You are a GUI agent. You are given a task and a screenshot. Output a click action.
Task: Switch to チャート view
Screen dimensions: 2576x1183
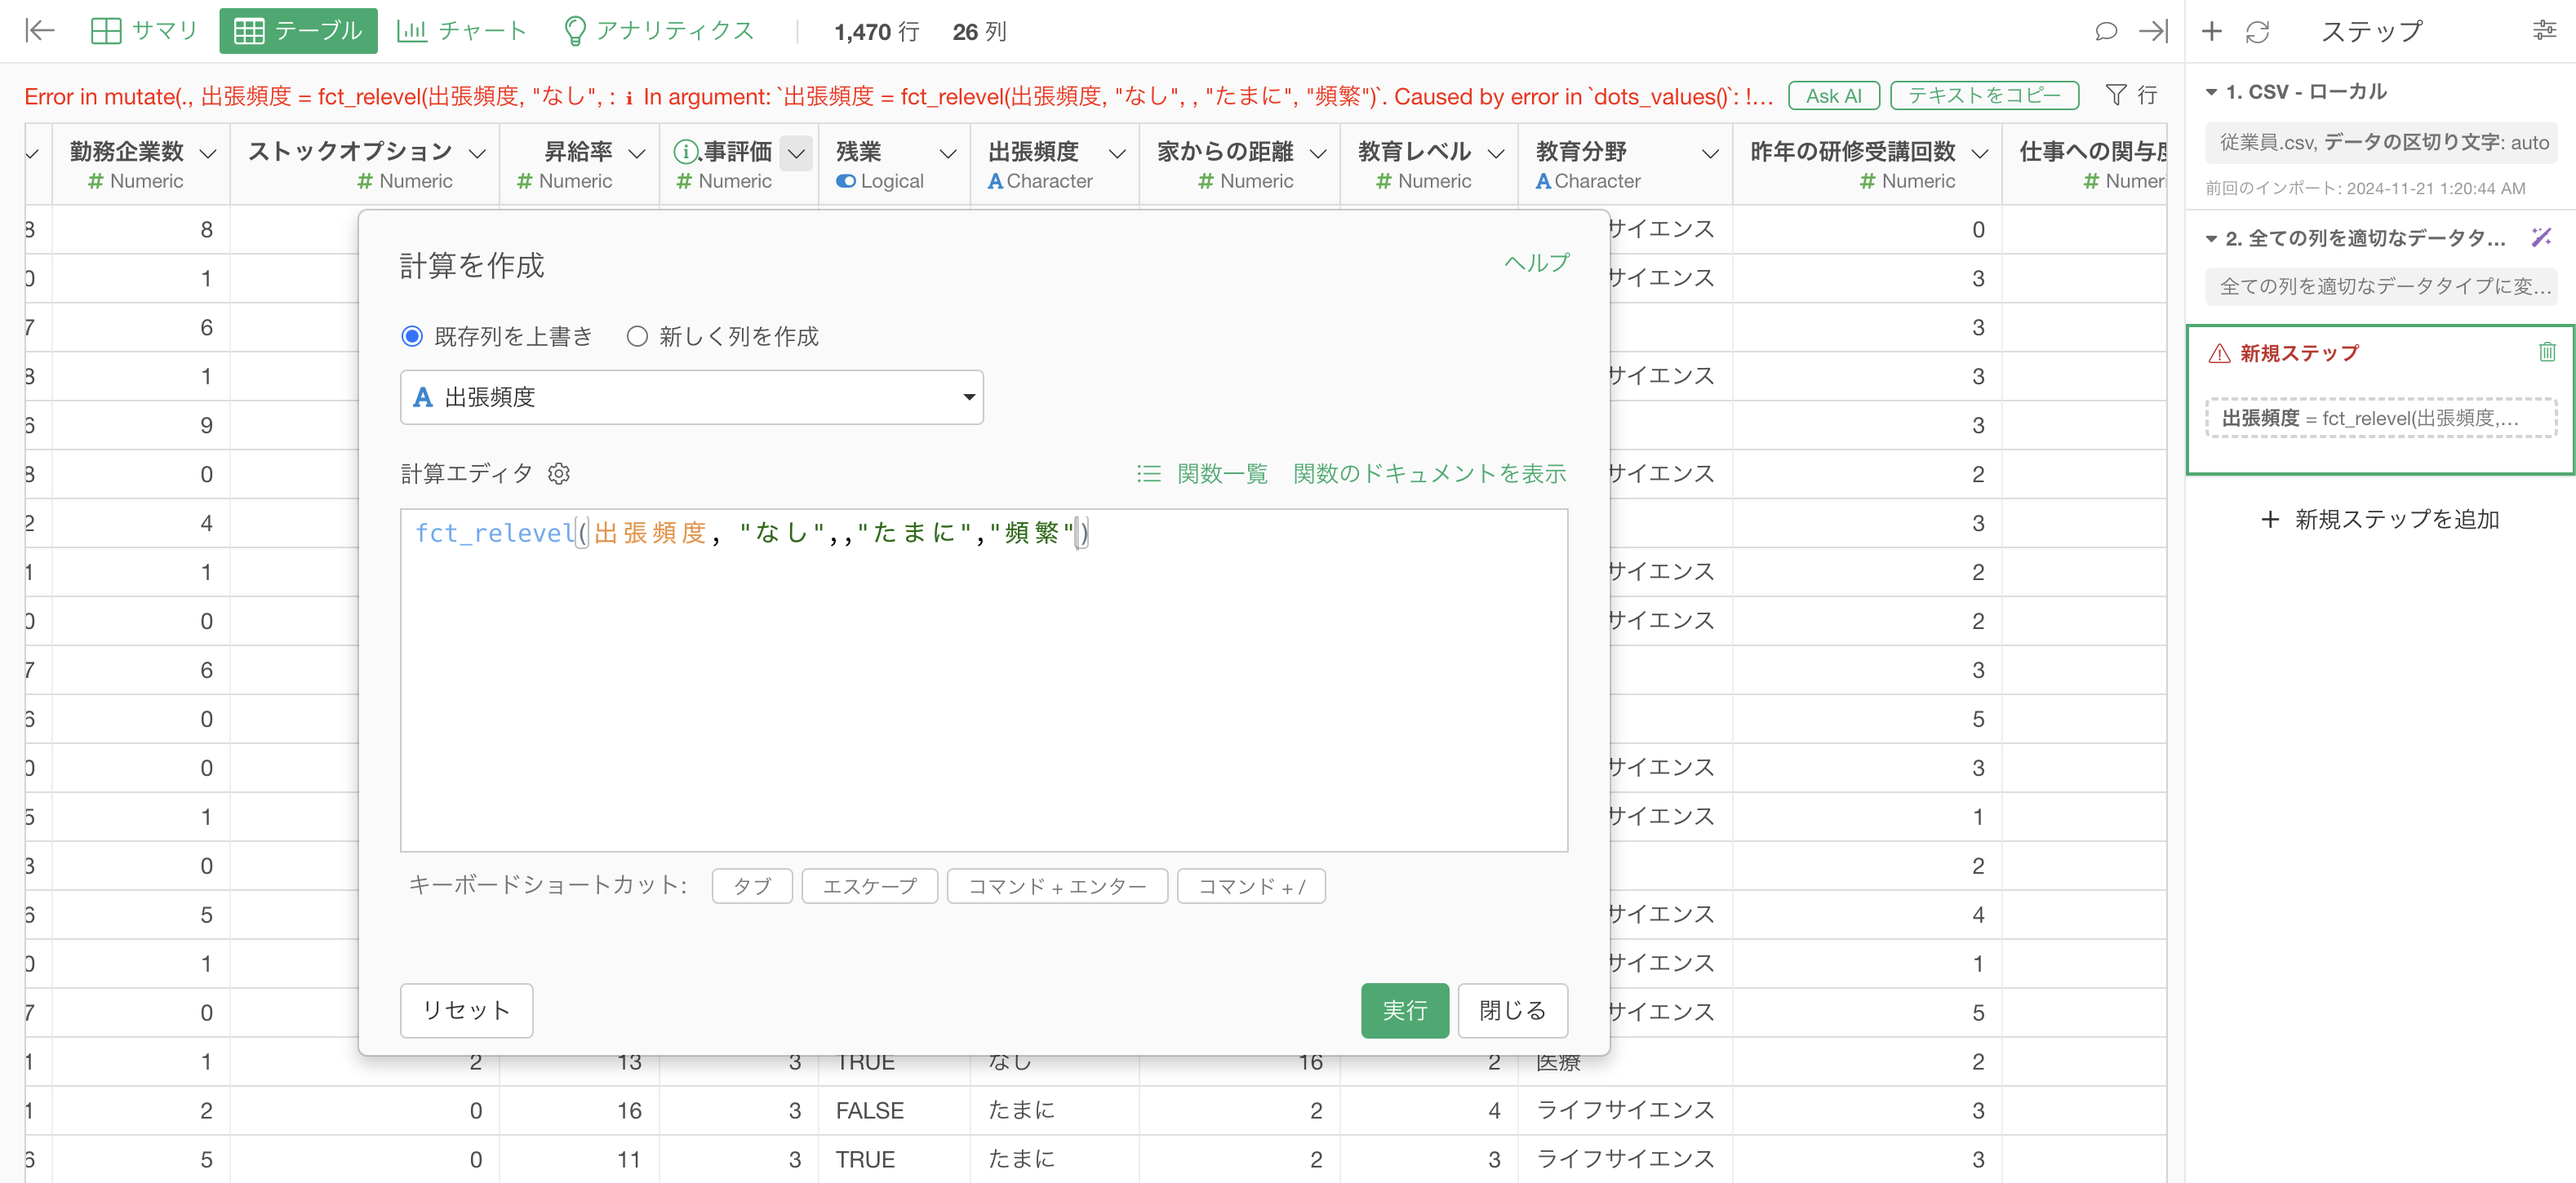pyautogui.click(x=462, y=31)
